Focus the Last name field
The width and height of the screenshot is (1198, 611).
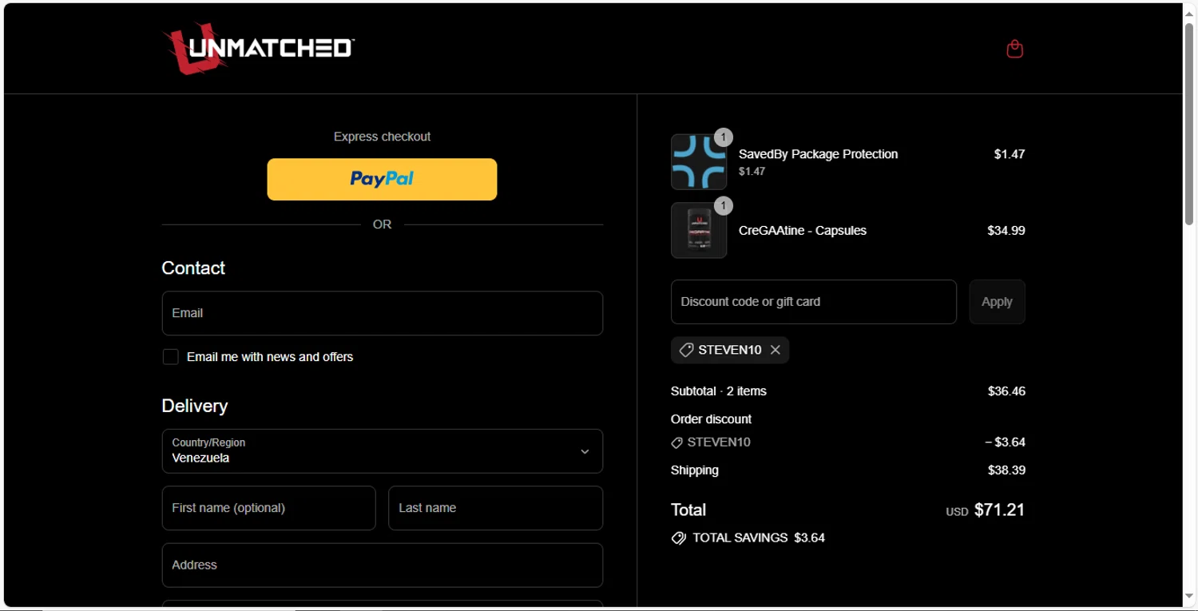[x=495, y=508]
